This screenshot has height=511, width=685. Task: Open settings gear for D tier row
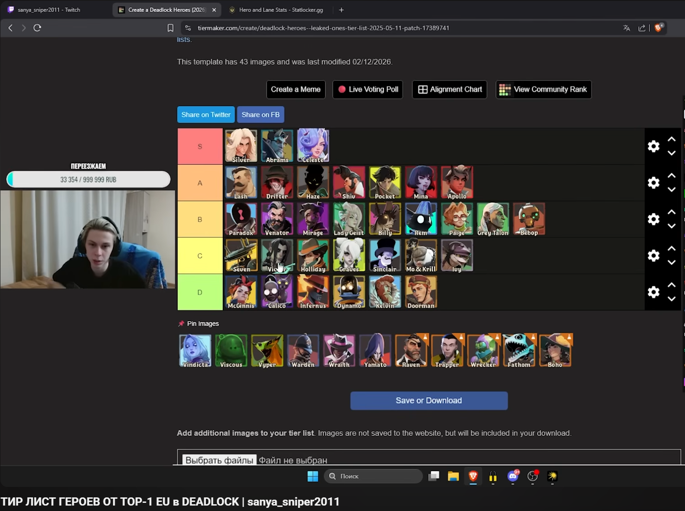(654, 292)
